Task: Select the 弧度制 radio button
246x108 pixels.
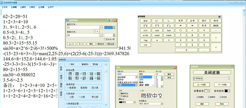Action: pos(79,88)
